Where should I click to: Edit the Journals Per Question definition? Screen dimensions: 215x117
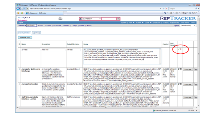(179, 84)
